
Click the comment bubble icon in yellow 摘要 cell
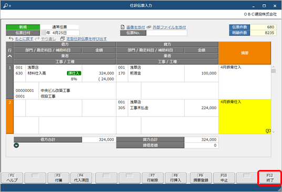[x=268, y=131]
